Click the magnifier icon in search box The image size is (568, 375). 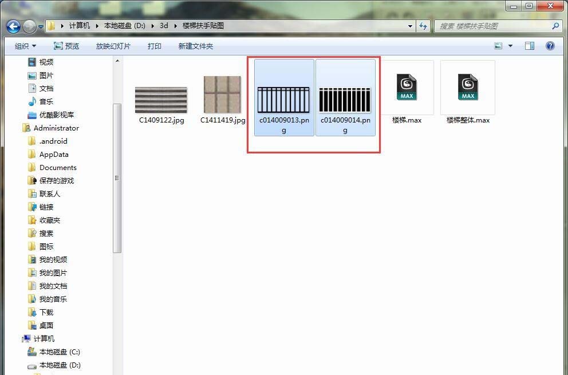(555, 26)
